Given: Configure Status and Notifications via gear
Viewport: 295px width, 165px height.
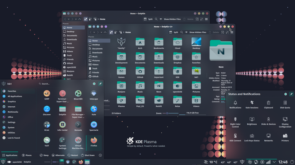Looking at the screenshot, I should pyautogui.click(x=285, y=94).
